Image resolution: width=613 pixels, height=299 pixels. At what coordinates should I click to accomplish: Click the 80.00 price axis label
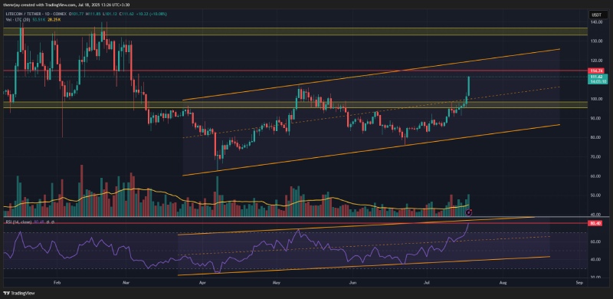[x=596, y=137]
